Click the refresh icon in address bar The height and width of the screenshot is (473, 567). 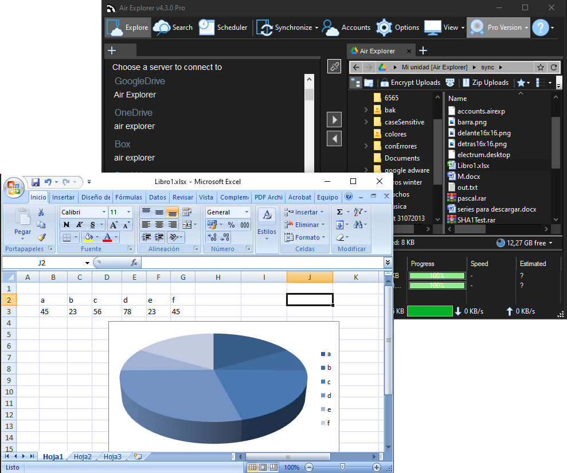coord(554,67)
